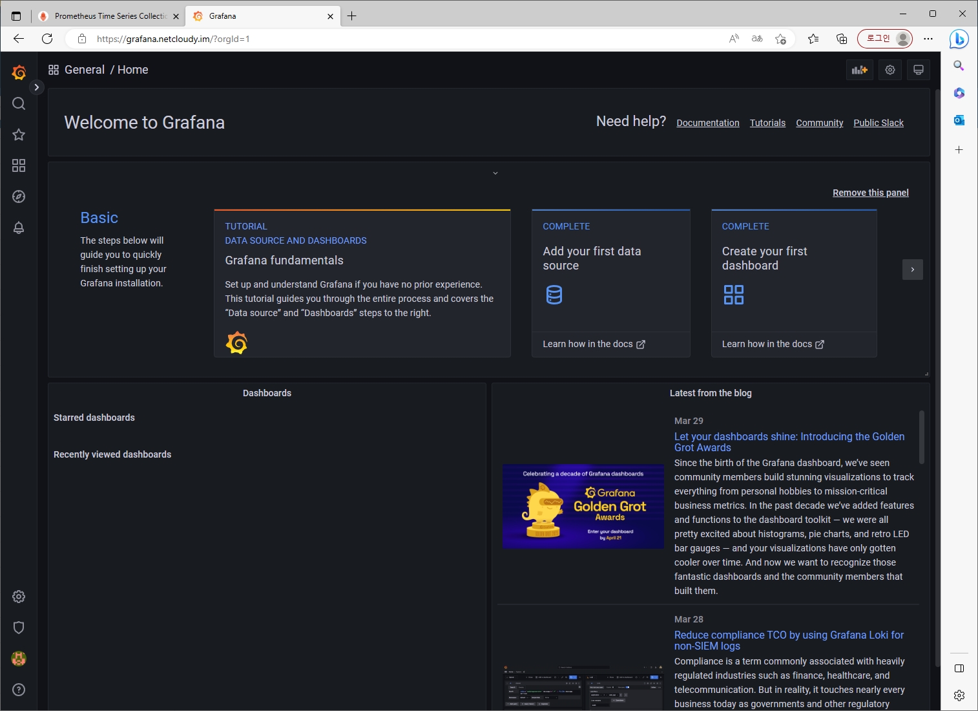
Task: Open the Server Admin shield icon
Action: pos(19,628)
